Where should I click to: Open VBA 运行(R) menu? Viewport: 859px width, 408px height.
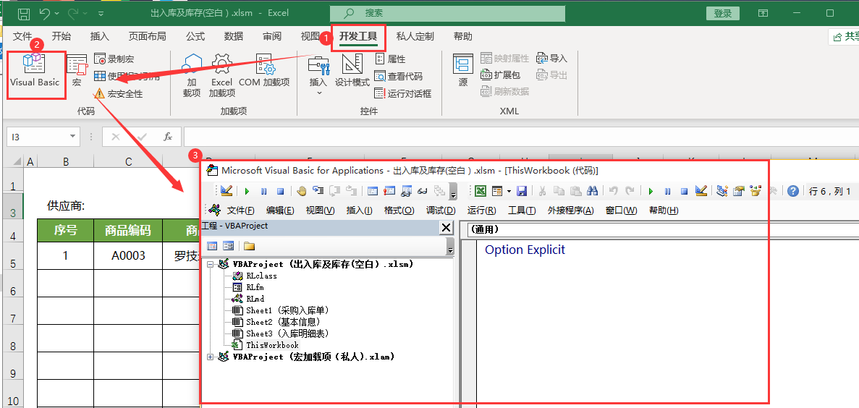pos(481,211)
